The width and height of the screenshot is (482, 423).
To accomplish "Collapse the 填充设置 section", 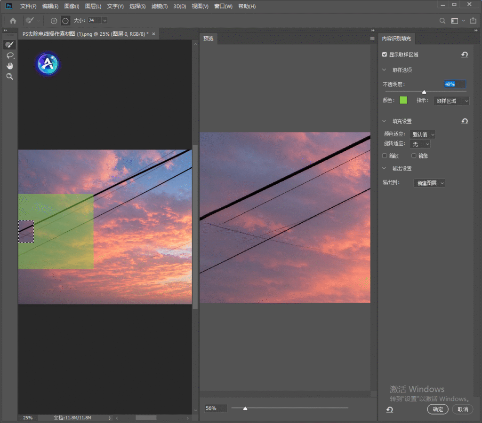I will (384, 121).
